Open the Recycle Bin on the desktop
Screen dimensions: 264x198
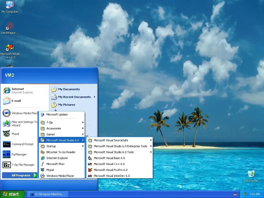point(251,176)
